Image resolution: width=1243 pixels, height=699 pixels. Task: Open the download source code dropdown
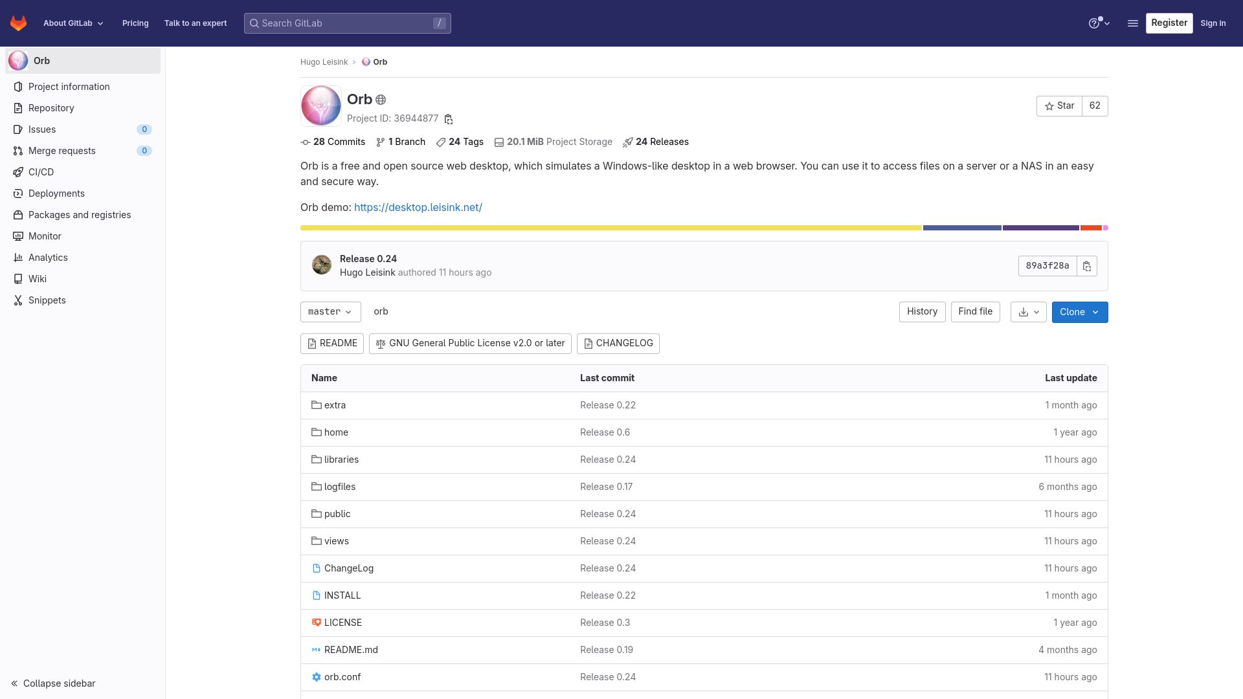click(x=1029, y=312)
